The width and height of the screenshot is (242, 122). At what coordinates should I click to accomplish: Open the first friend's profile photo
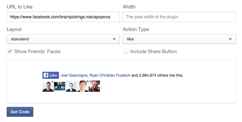tap(48, 86)
